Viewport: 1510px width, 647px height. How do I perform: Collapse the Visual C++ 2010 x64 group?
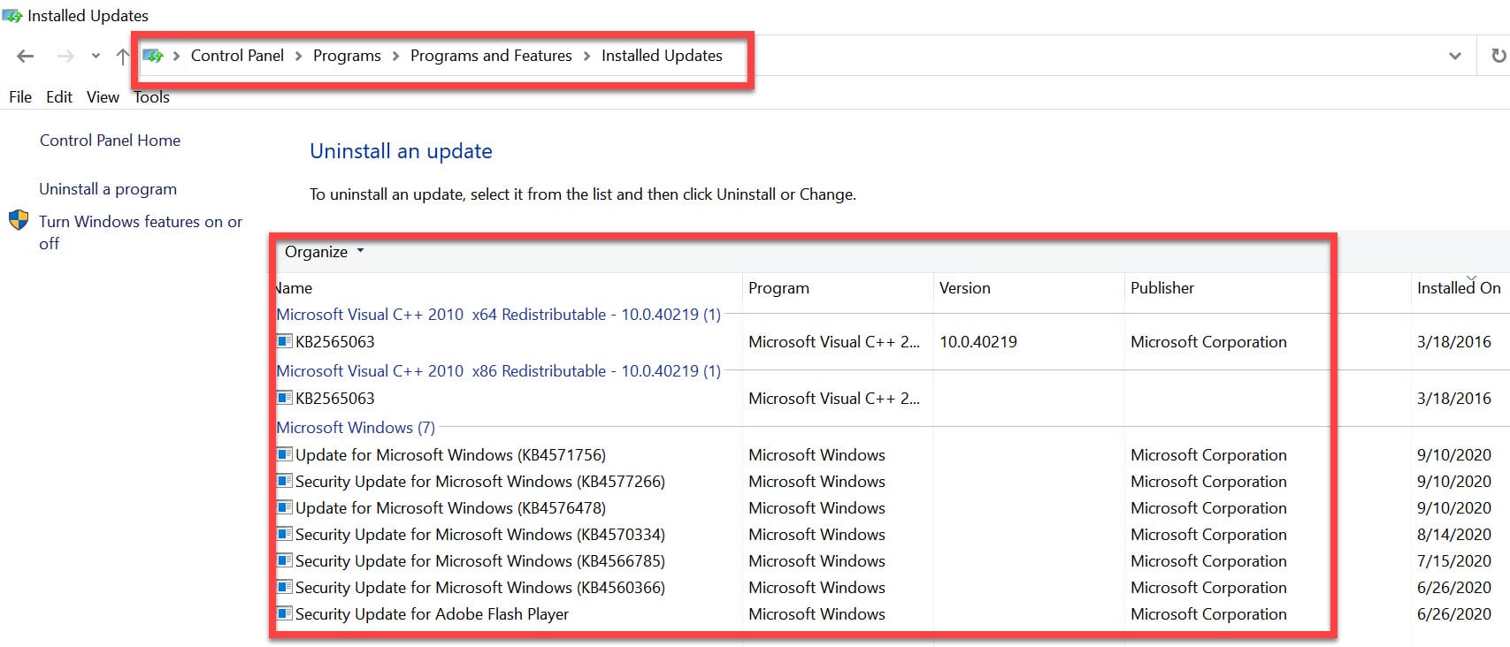pyautogui.click(x=498, y=315)
